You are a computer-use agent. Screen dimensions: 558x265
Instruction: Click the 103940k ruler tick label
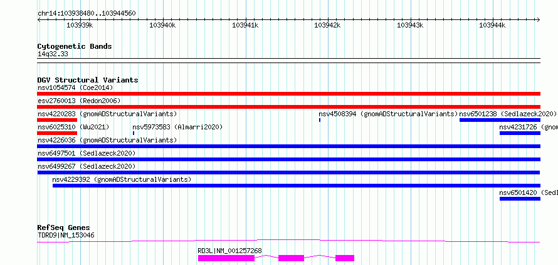162,25
